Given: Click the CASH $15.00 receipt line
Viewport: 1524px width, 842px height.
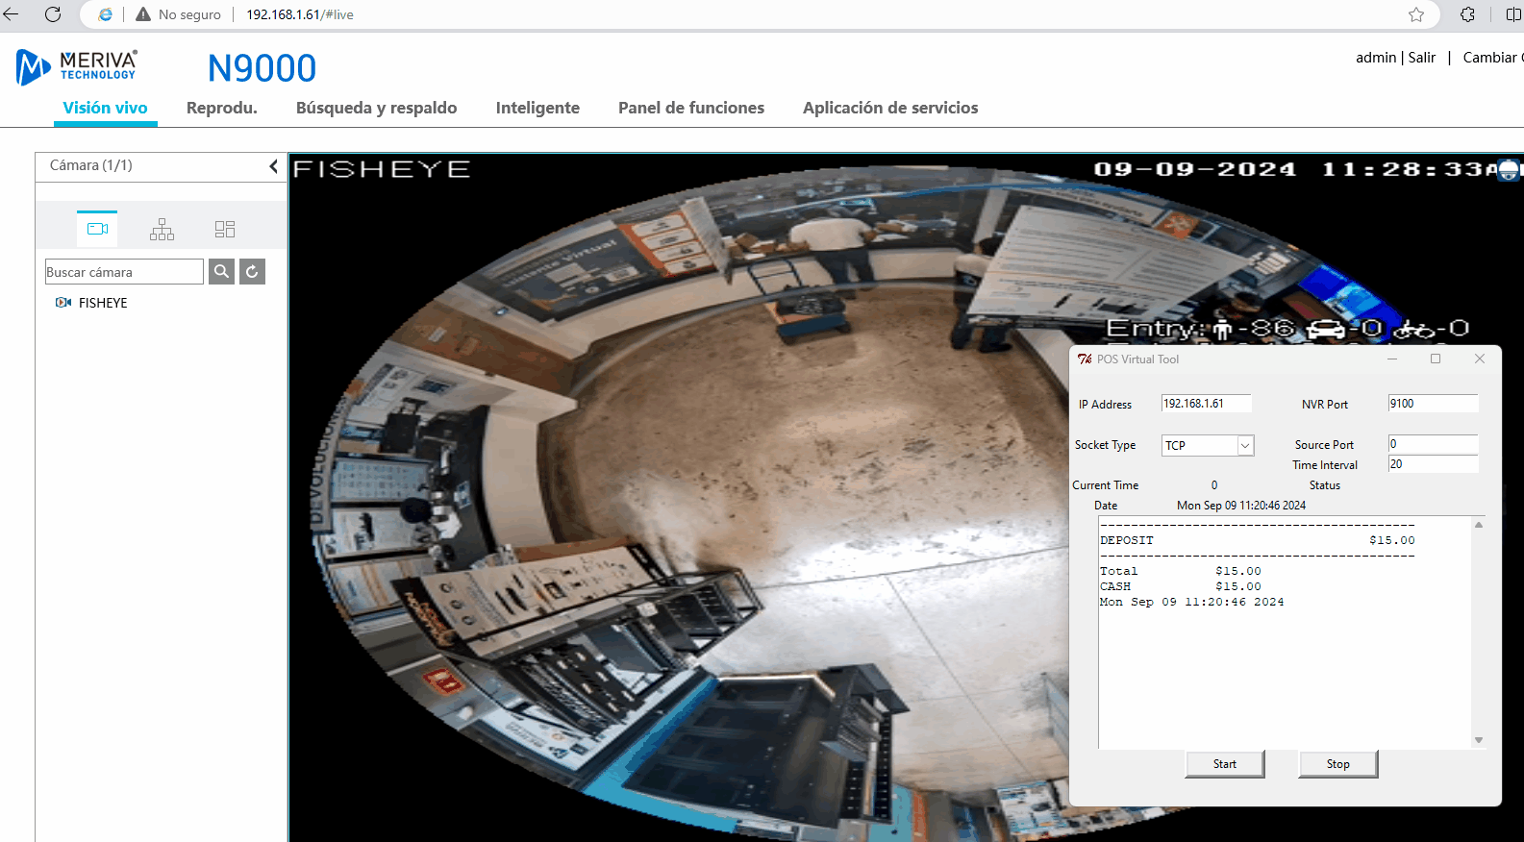Looking at the screenshot, I should [1181, 586].
